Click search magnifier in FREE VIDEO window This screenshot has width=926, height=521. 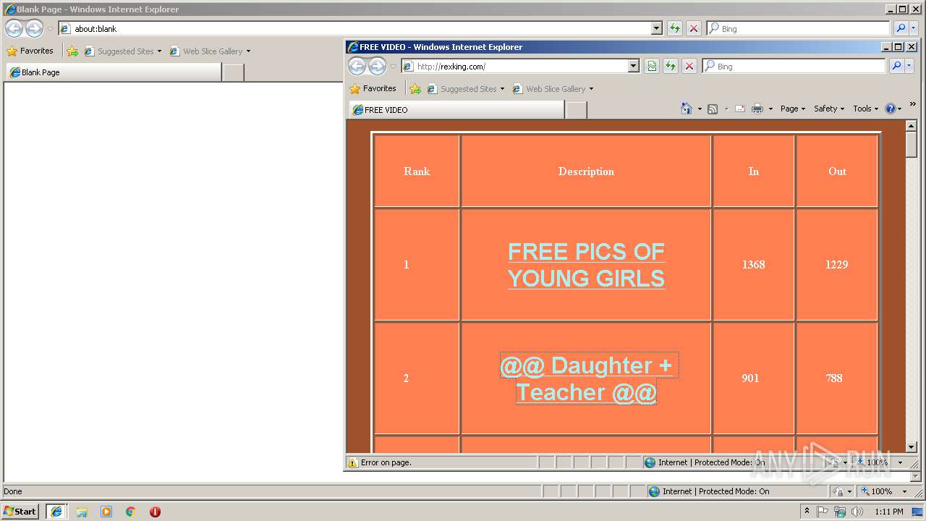coord(896,66)
